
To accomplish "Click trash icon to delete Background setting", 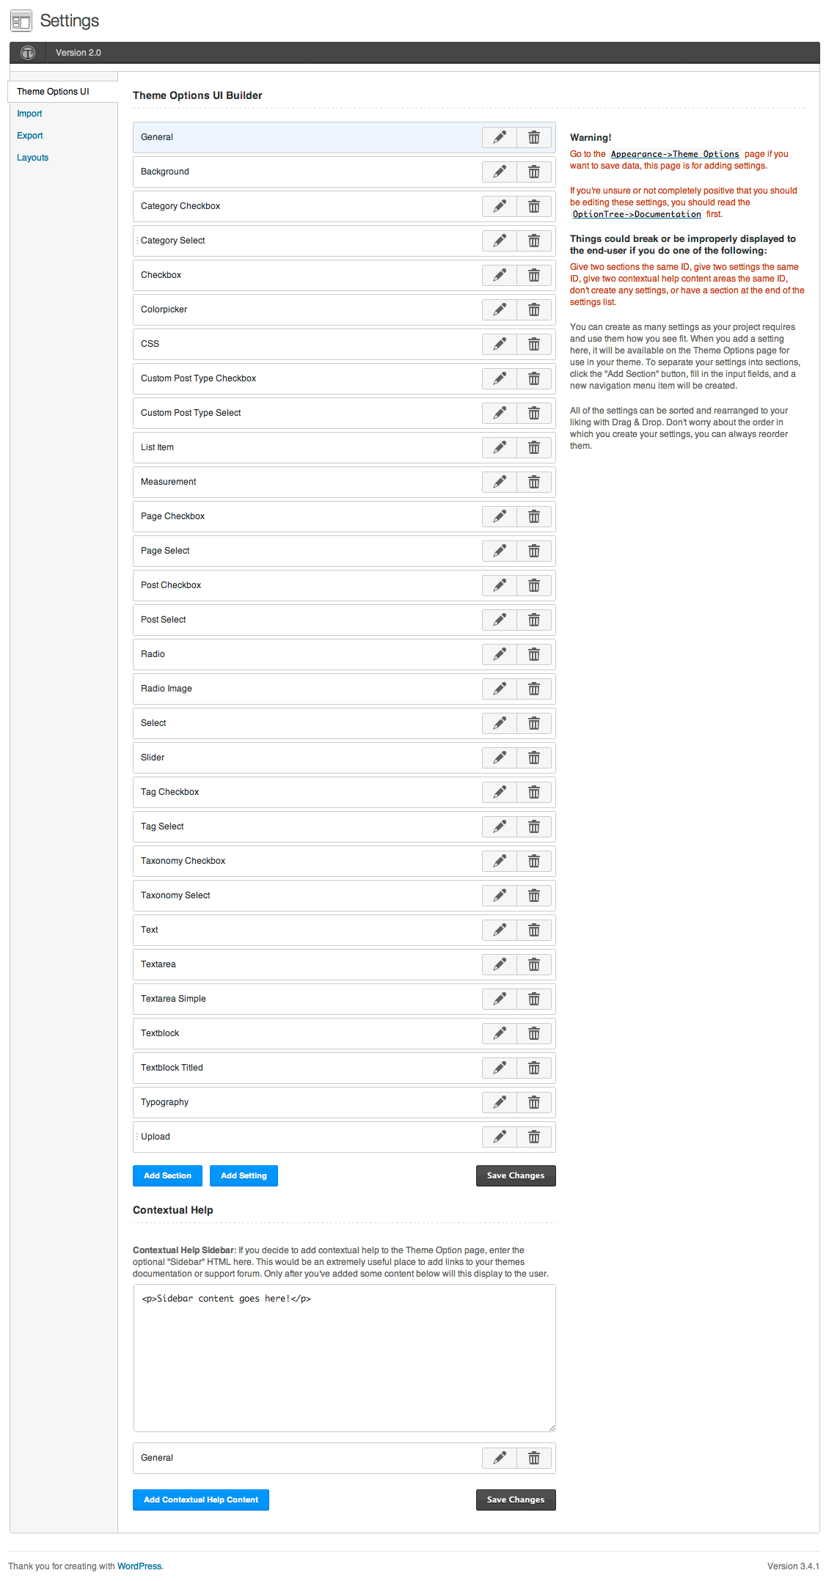I will point(534,172).
